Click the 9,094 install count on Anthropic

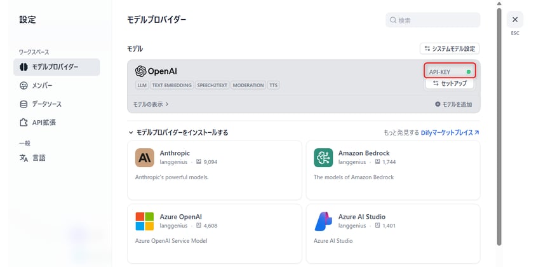click(207, 162)
